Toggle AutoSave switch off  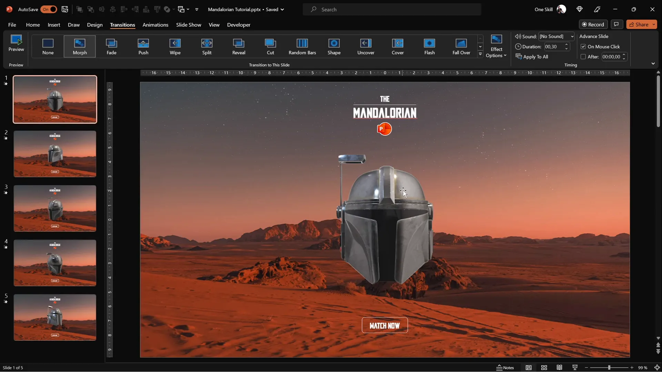(x=49, y=9)
